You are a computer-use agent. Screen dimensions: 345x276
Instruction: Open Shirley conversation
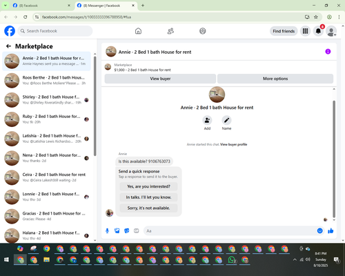[x=46, y=100]
